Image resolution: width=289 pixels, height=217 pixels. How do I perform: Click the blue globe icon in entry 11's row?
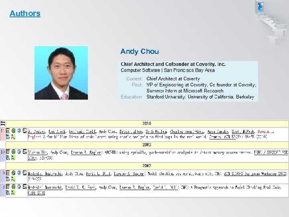pyautogui.click(x=19, y=131)
